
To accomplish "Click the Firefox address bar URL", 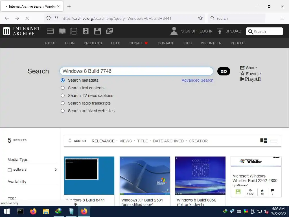I will click(116, 18).
